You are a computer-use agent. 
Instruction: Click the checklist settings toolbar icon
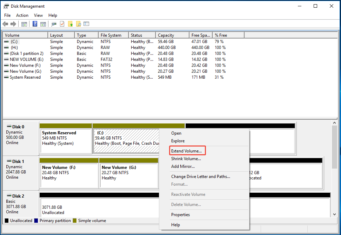(x=86, y=24)
